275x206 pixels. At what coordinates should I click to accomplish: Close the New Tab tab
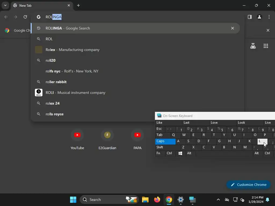69,5
